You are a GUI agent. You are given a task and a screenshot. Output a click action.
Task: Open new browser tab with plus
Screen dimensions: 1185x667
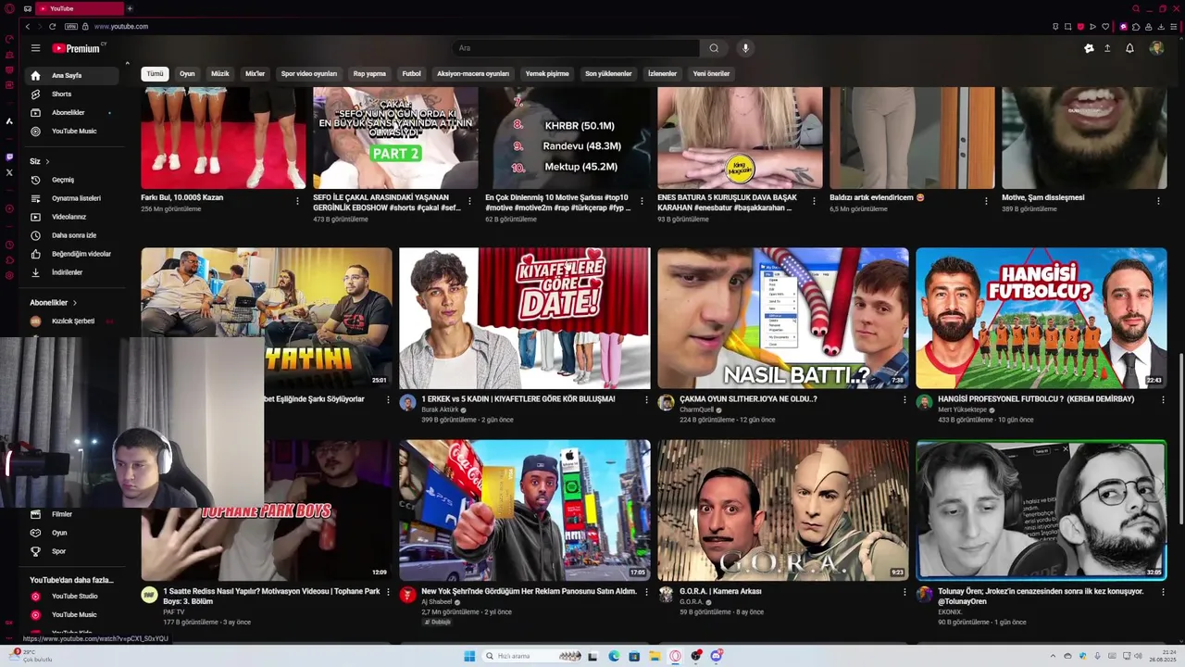coord(130,8)
